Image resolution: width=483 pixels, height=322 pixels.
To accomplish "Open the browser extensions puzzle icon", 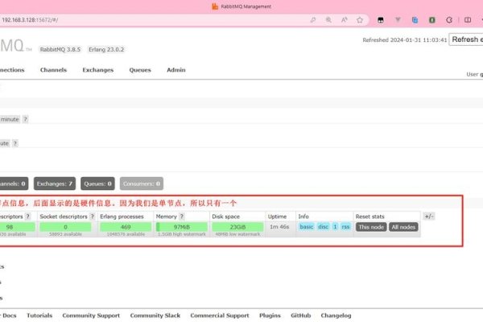I will pos(449,20).
